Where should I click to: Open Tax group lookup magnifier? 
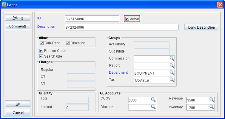tap(172, 80)
